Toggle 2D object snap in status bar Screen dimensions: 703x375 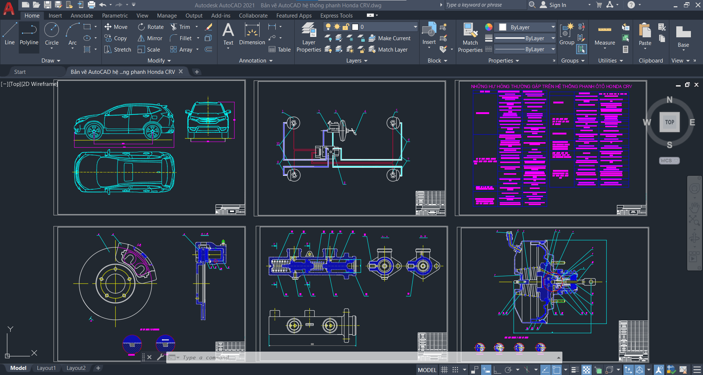557,370
